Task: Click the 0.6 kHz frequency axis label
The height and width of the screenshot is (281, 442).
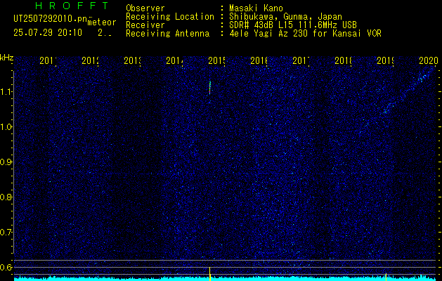Action: (x=6, y=267)
